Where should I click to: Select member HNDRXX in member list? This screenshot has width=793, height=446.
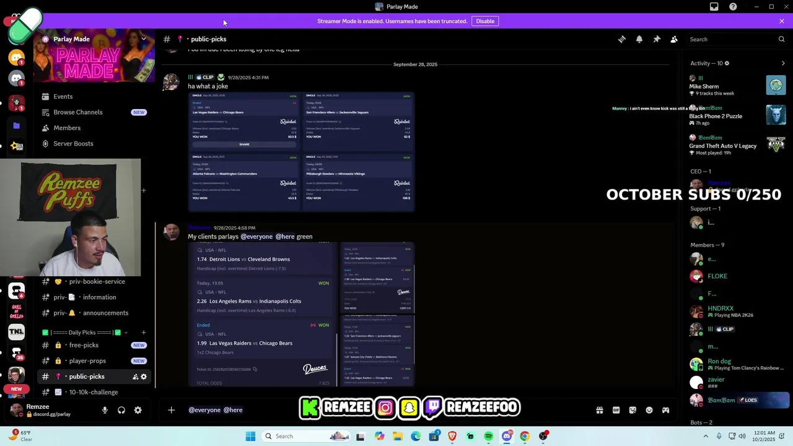coord(737,311)
